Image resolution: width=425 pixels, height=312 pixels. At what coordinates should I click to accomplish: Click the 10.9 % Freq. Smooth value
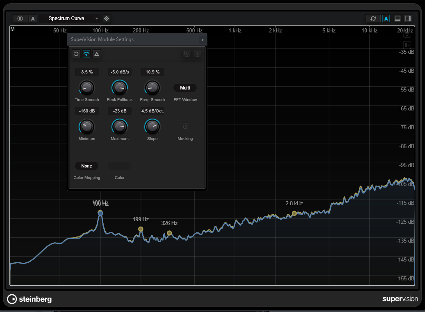[152, 72]
